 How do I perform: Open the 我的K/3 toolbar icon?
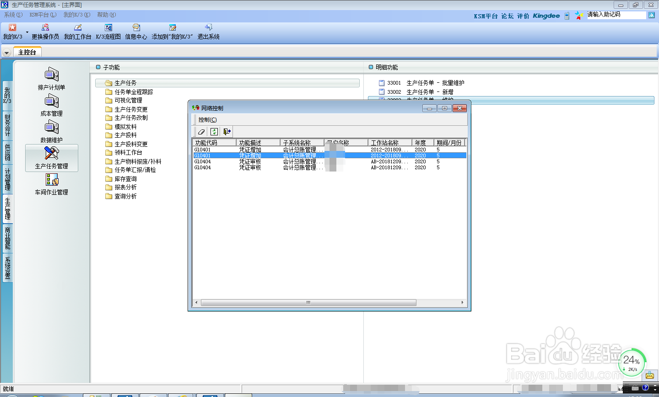pos(12,32)
